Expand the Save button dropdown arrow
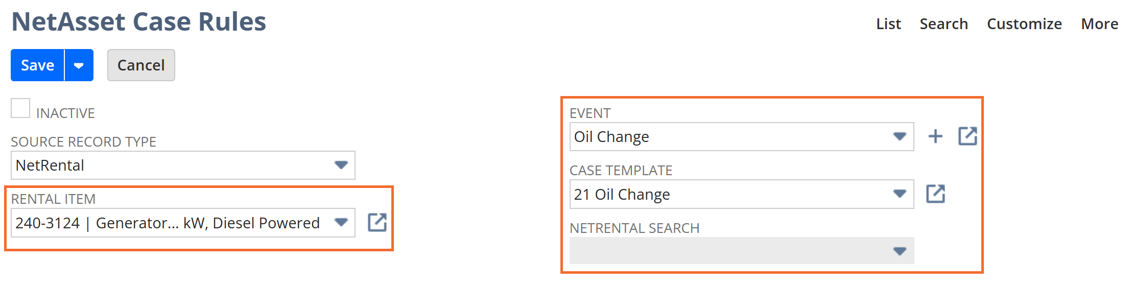1132x285 pixels. [x=79, y=65]
